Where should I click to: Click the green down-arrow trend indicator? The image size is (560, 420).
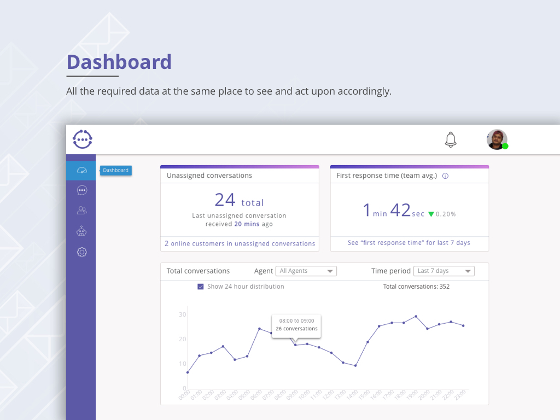[431, 214]
